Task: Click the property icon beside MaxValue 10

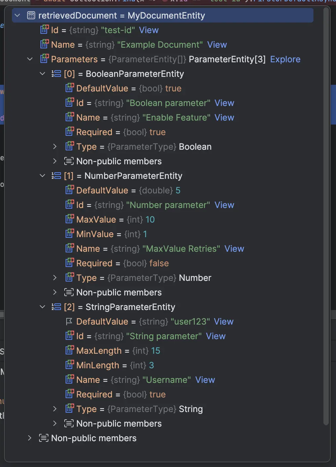Action: click(x=70, y=219)
